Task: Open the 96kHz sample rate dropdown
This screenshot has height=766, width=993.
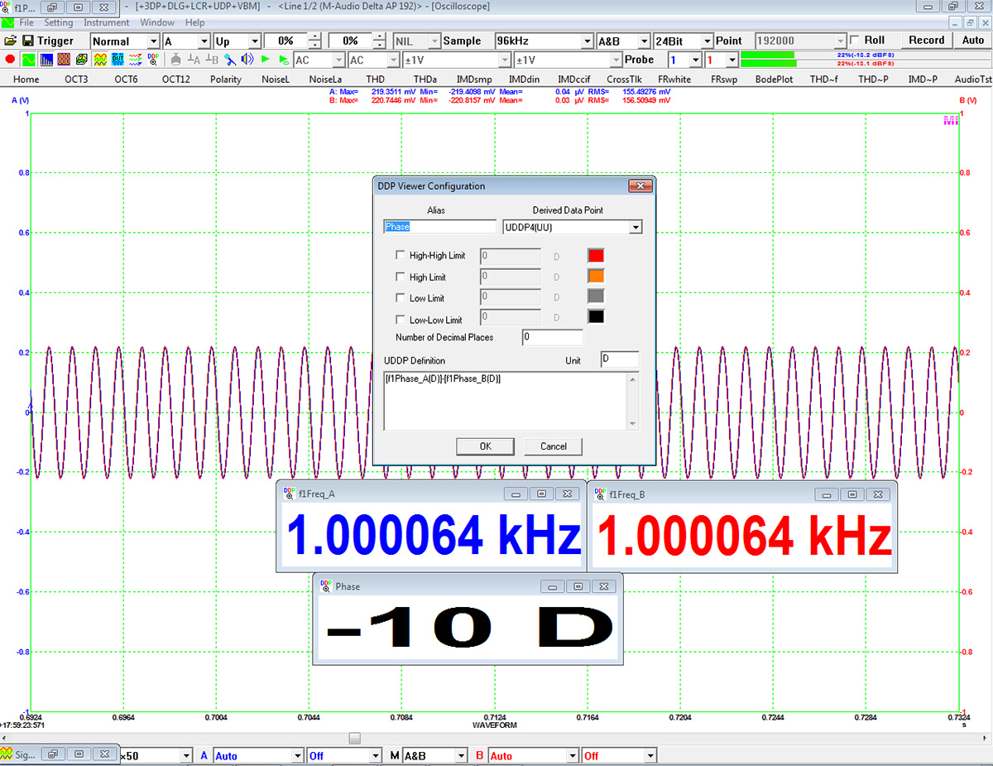Action: click(x=544, y=41)
